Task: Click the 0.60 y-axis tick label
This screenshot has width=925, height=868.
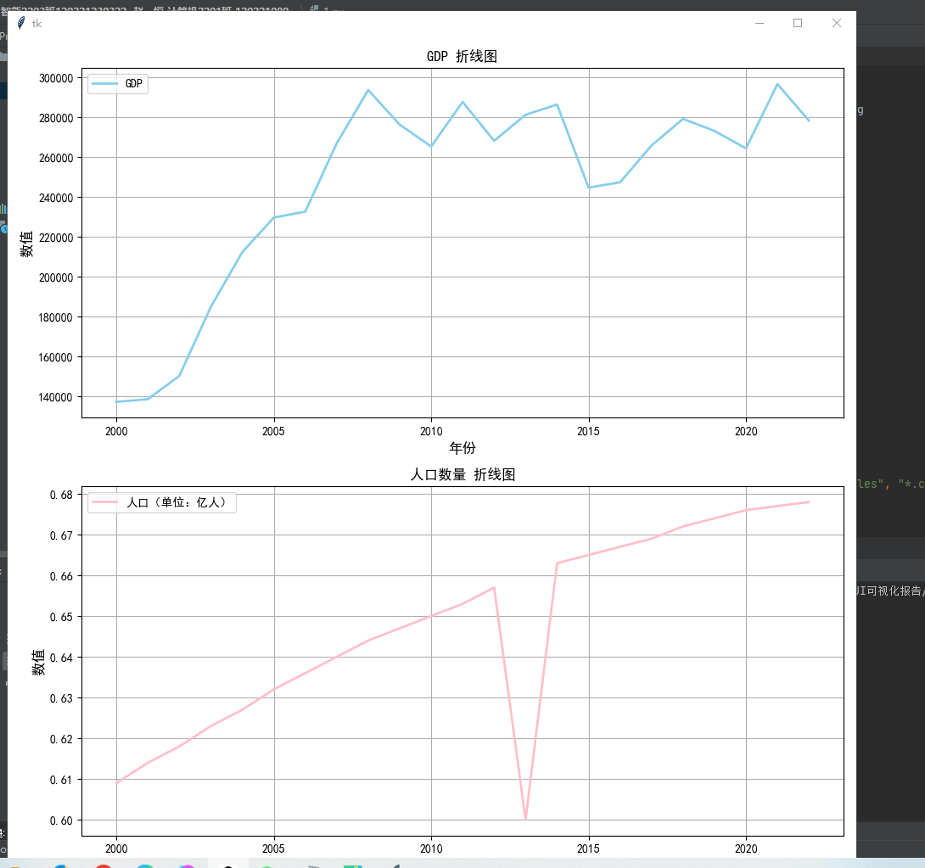Action: (61, 820)
